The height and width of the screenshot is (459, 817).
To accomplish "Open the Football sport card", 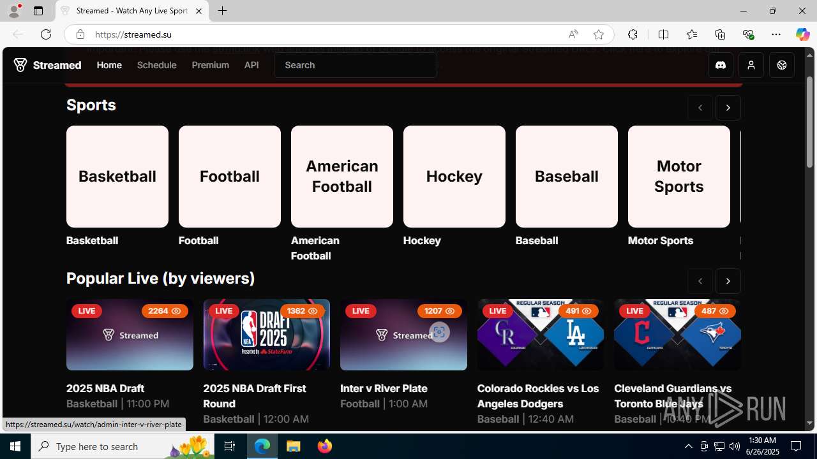I will 230,177.
